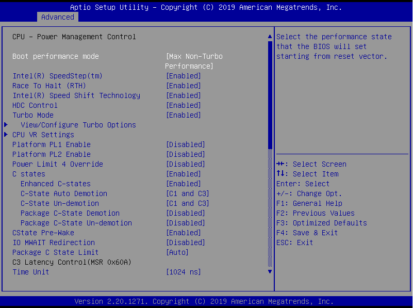This screenshot has width=413, height=308.
Task: Select Race To Halt (RTH) item
Action: (x=49, y=86)
